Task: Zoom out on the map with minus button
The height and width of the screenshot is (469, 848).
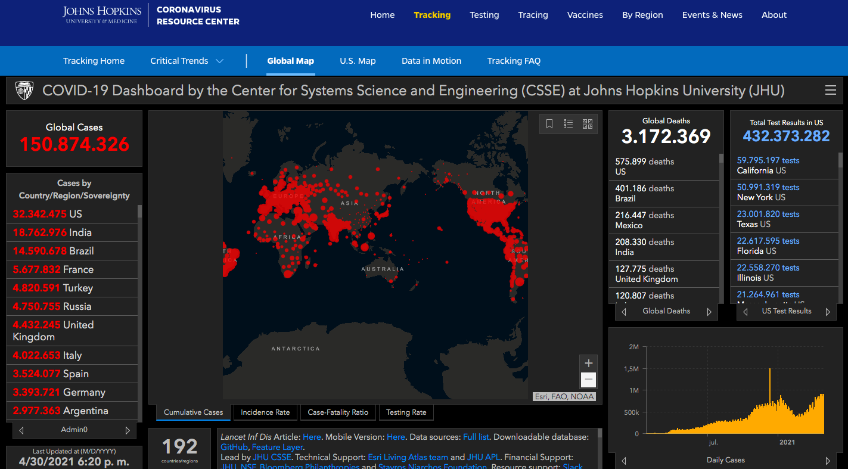Action: (588, 380)
